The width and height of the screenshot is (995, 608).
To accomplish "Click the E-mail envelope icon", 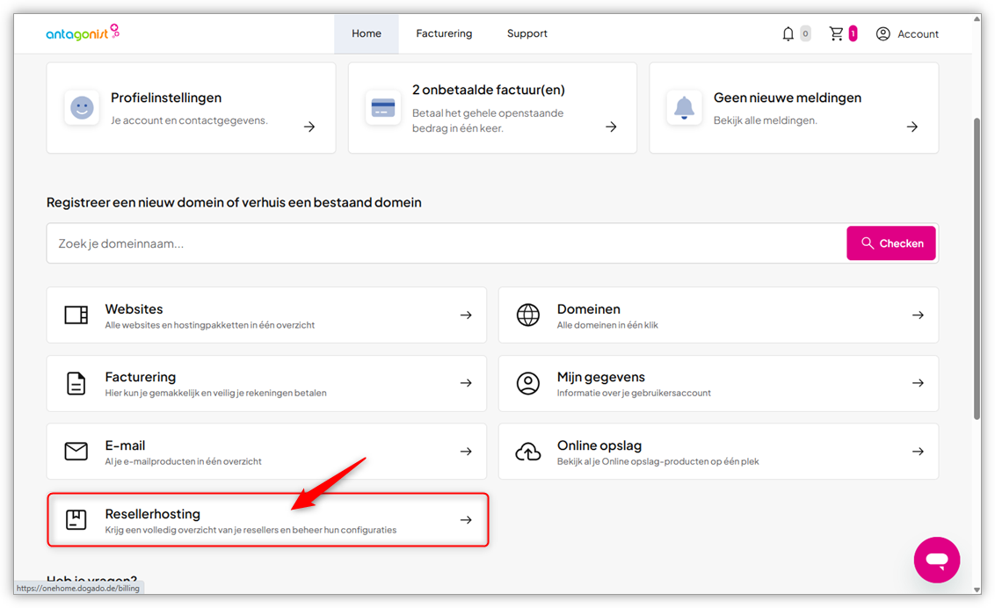I will (x=76, y=452).
